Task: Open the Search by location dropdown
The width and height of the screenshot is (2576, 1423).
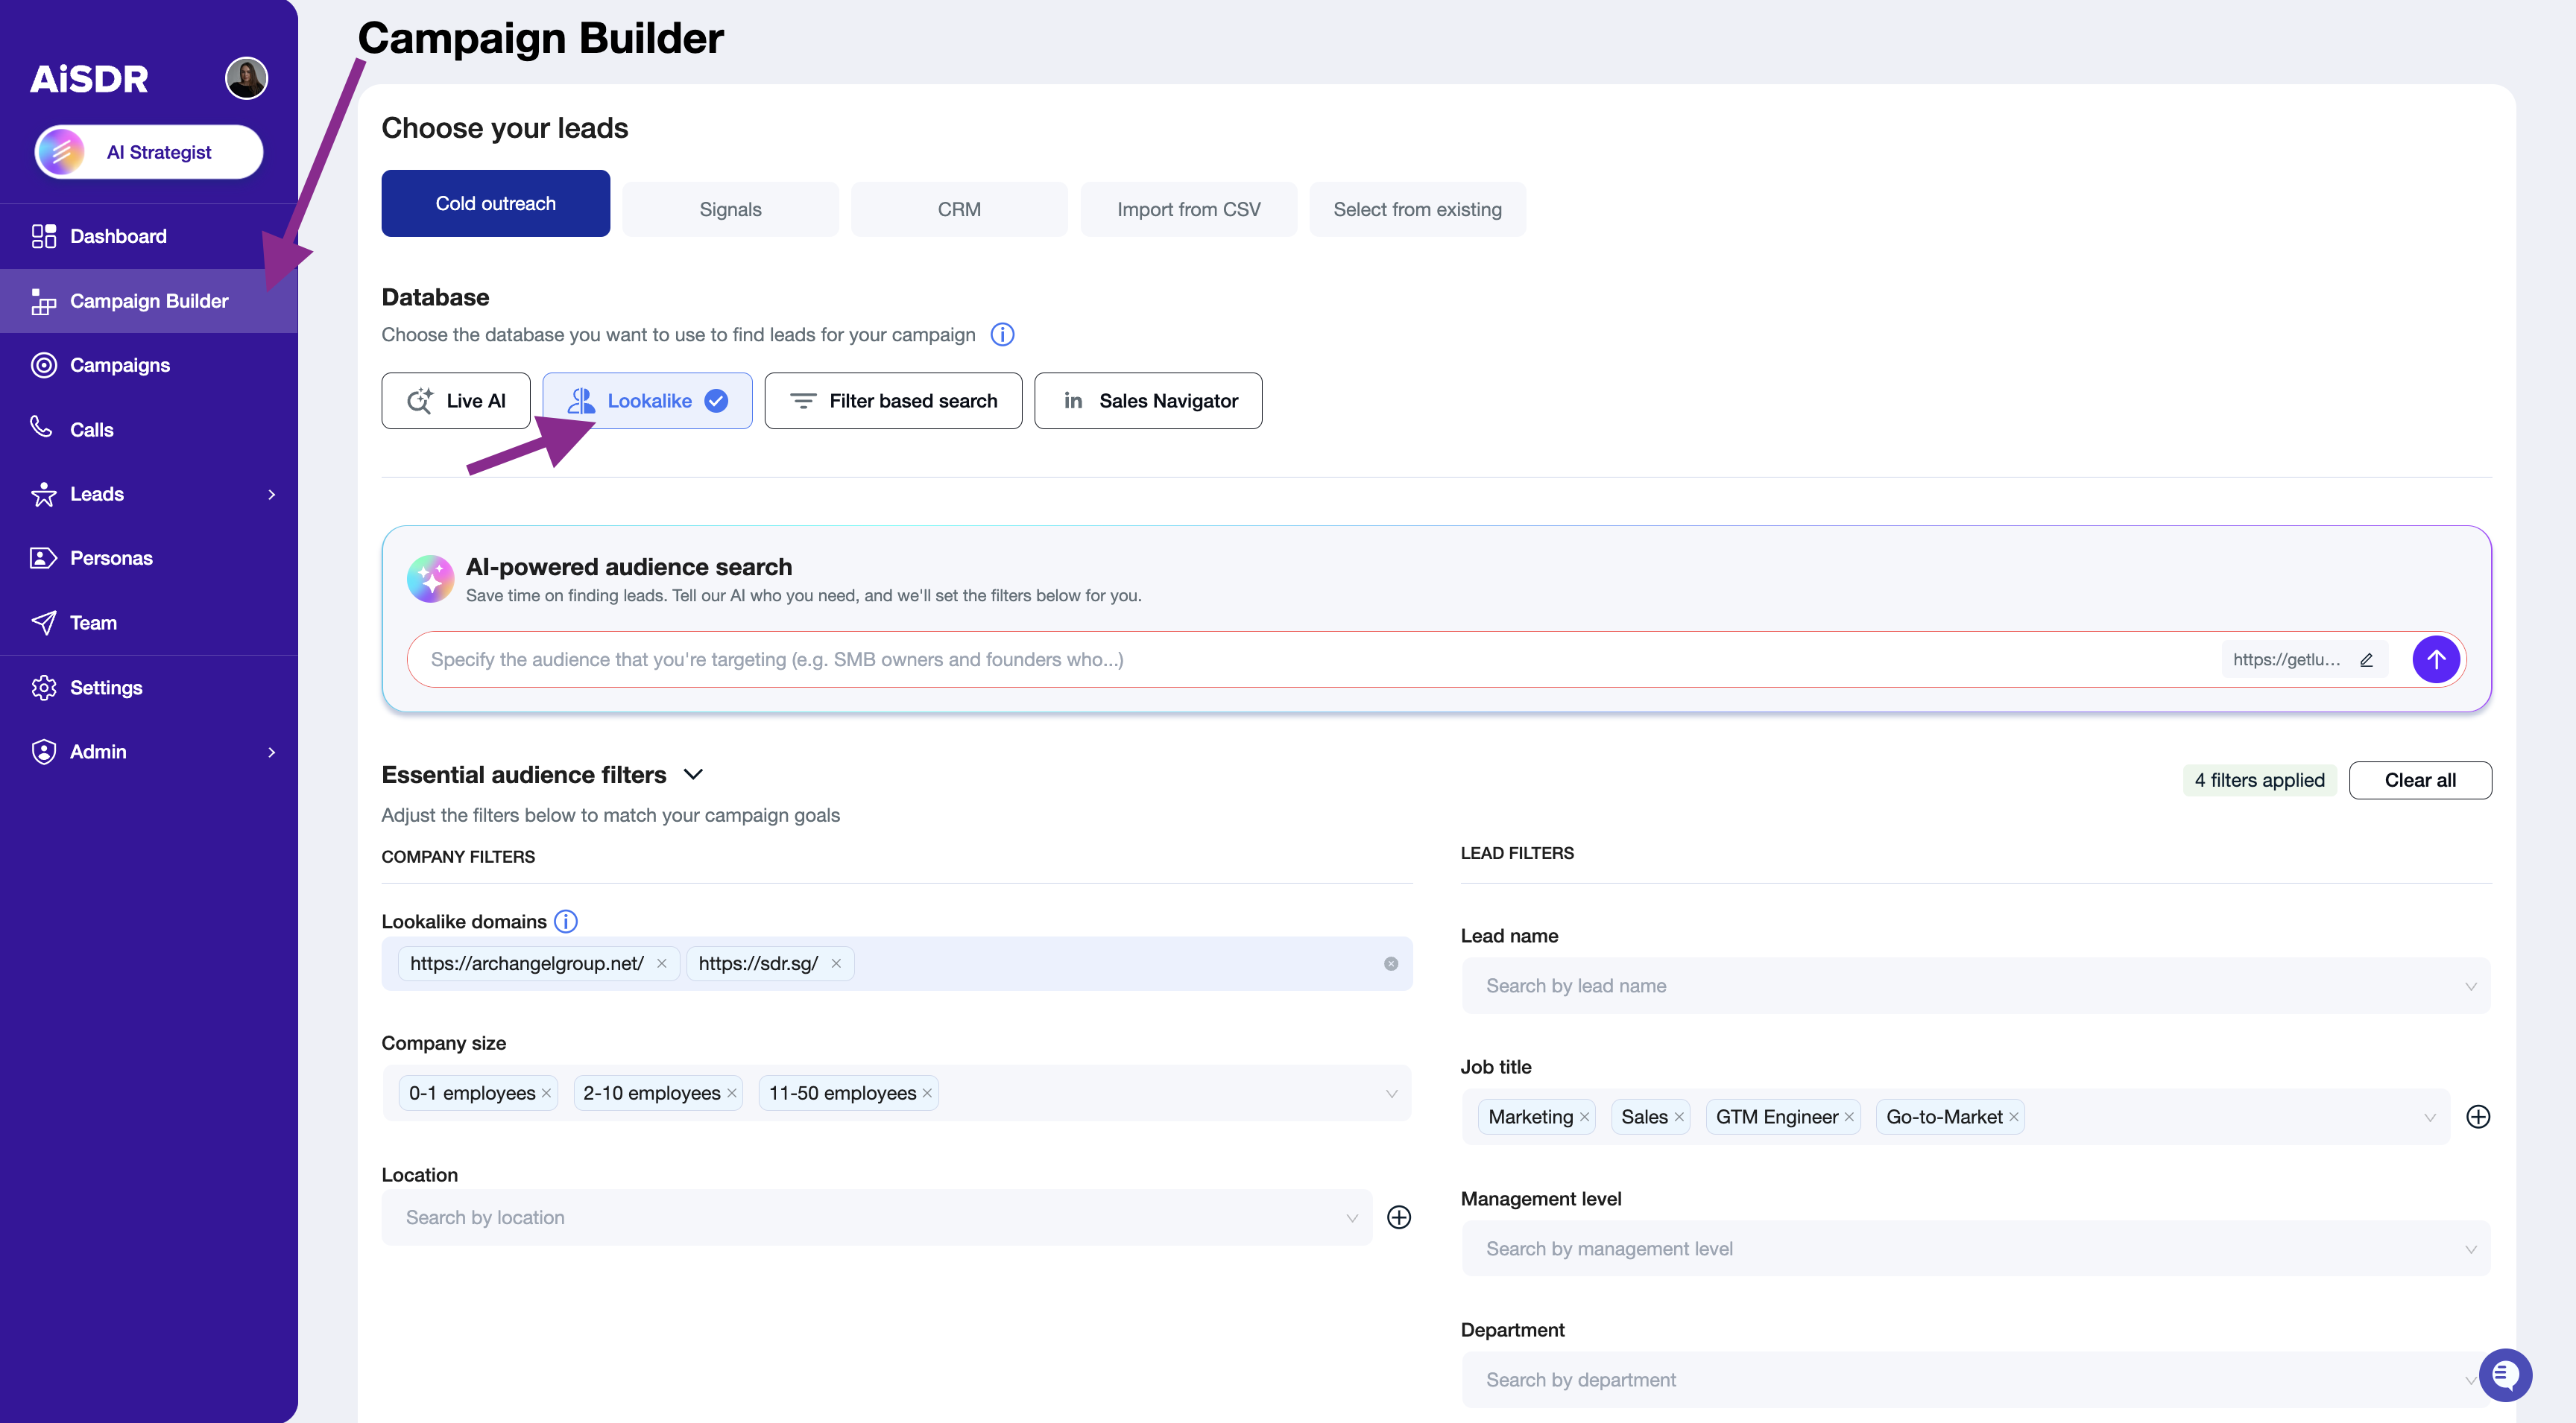Action: point(877,1217)
